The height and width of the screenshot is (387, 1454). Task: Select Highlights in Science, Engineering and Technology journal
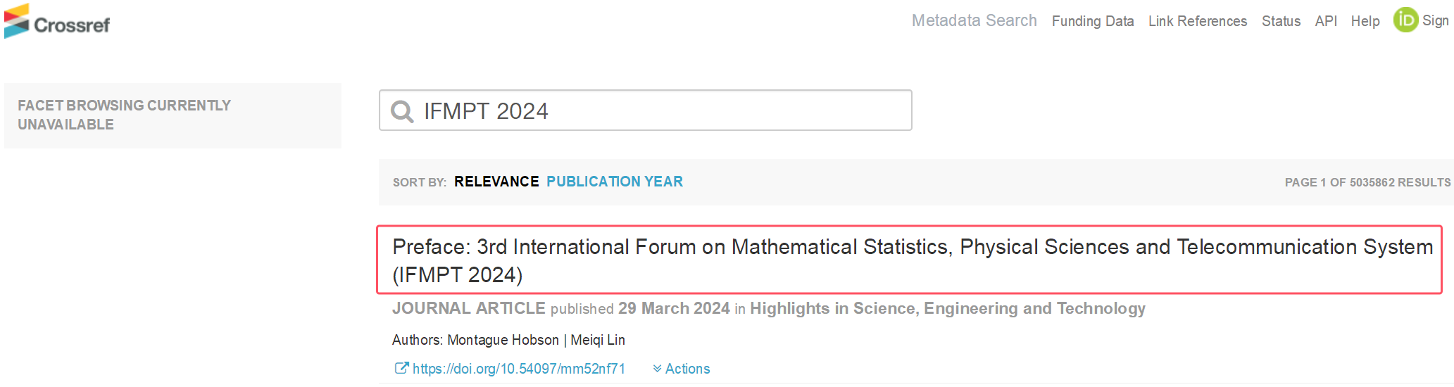click(x=948, y=308)
